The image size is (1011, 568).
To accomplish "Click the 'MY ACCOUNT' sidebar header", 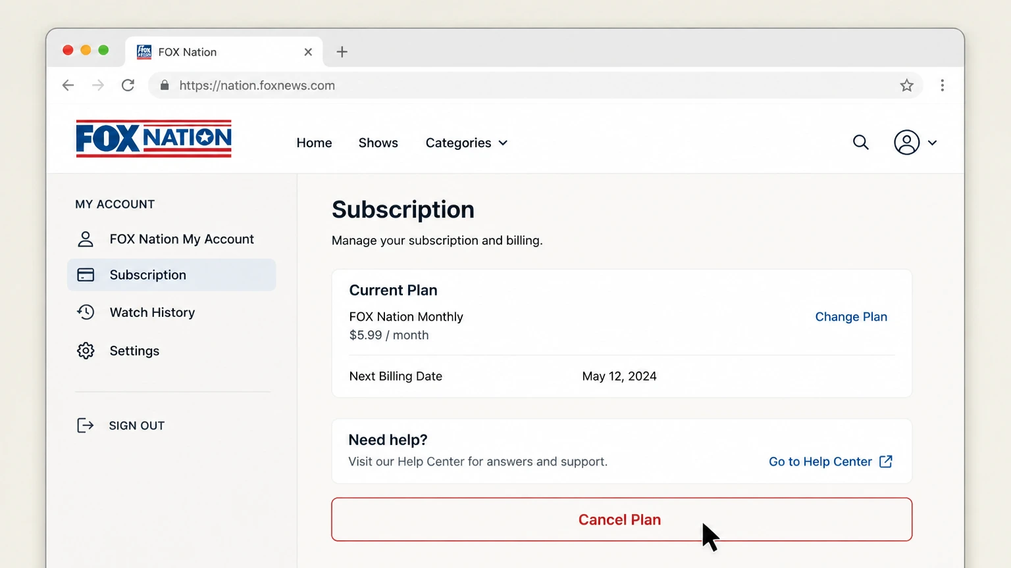I will point(115,204).
